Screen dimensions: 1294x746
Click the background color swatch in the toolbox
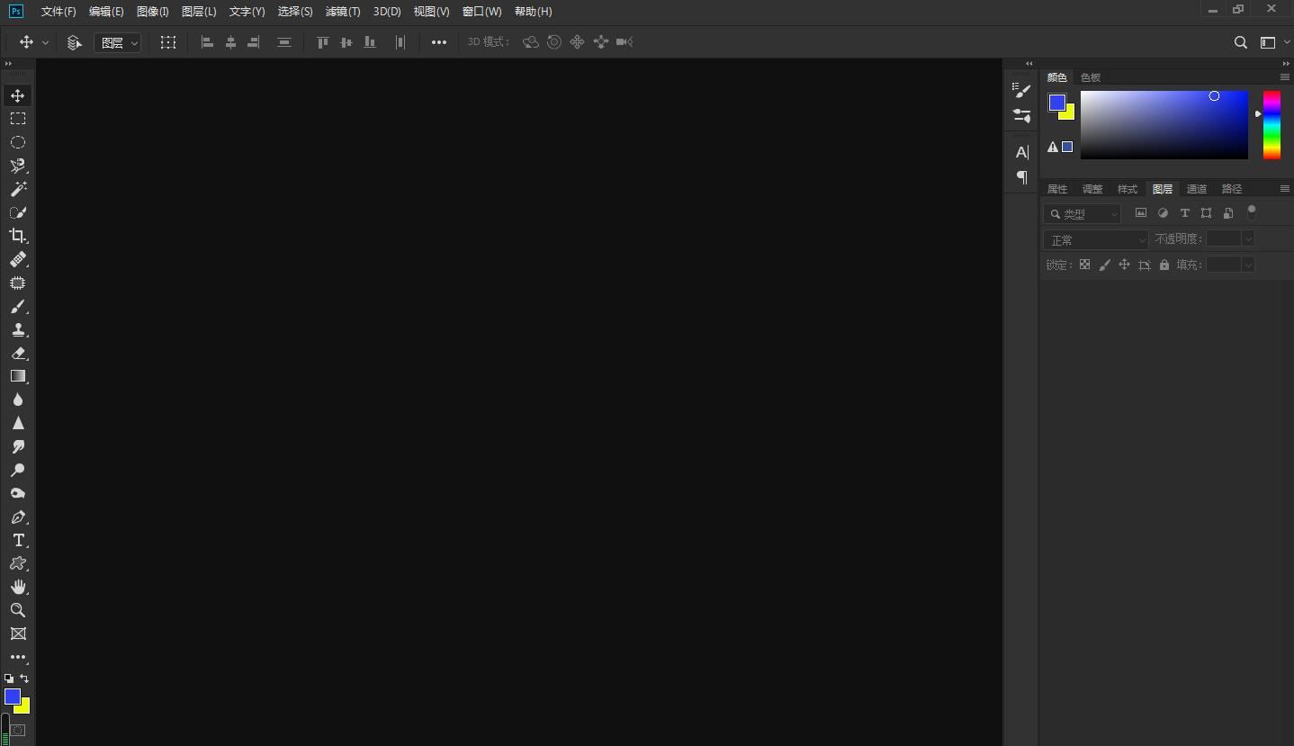coord(23,707)
